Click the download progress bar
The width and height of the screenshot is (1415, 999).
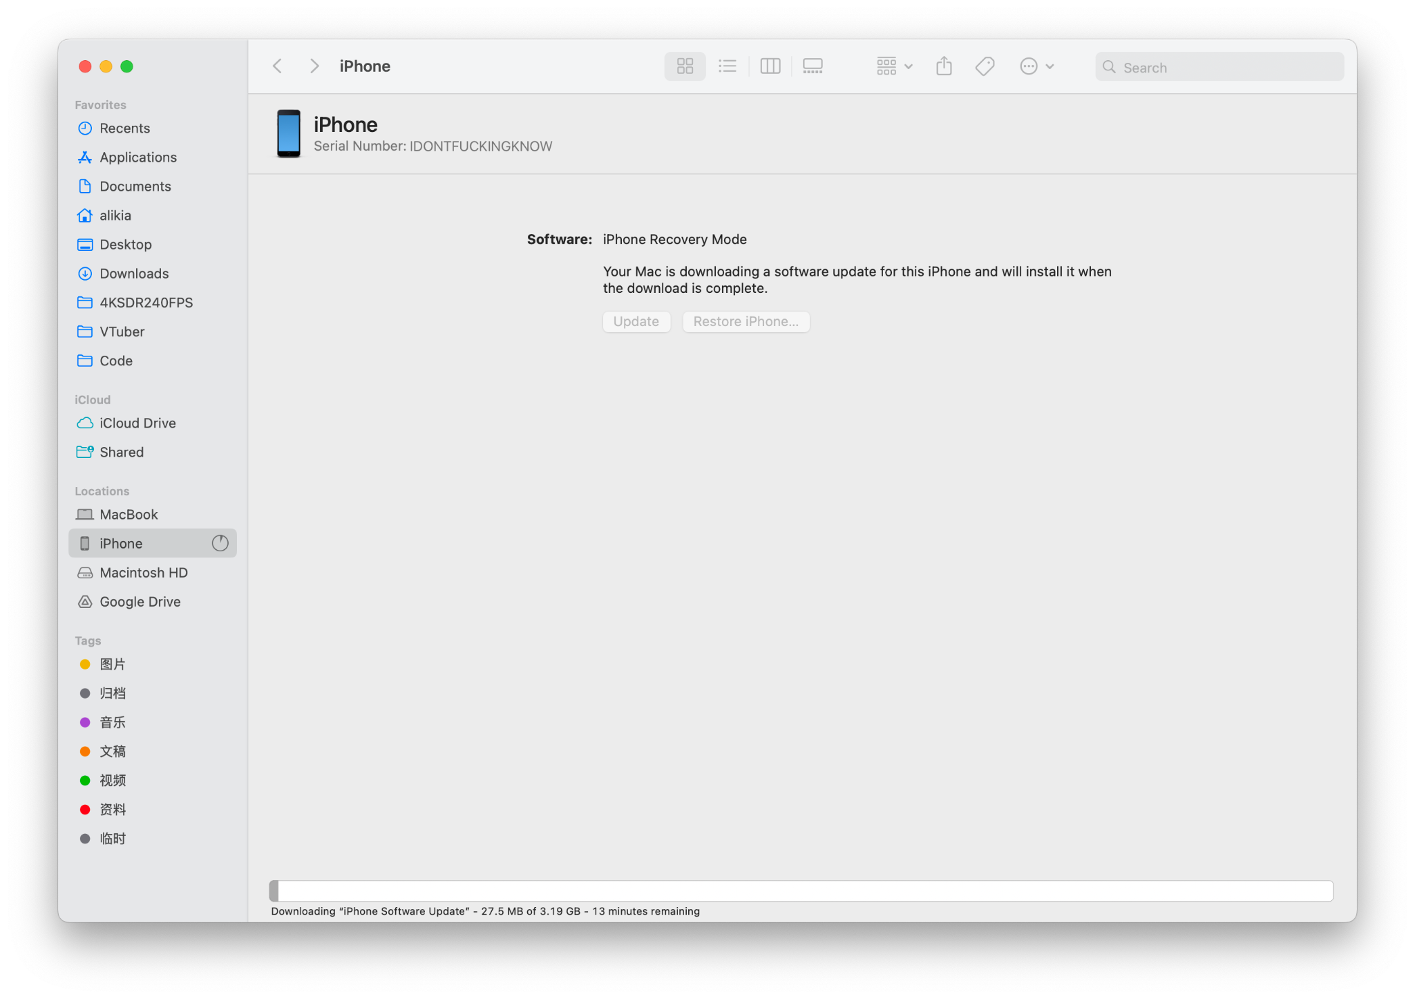coord(801,891)
